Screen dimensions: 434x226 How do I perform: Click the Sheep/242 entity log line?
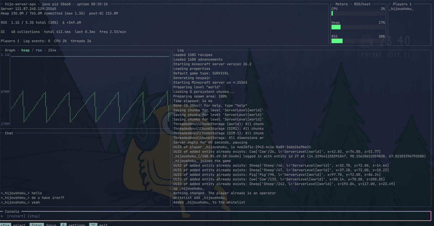[x=284, y=184]
